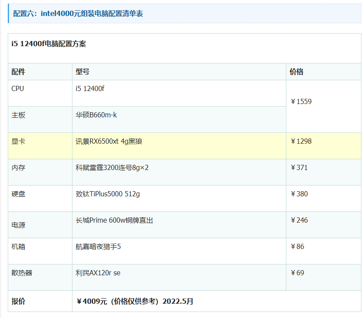Screen dimensions: 364x318
Task: Click the 主板 row label
Action: 19,115
